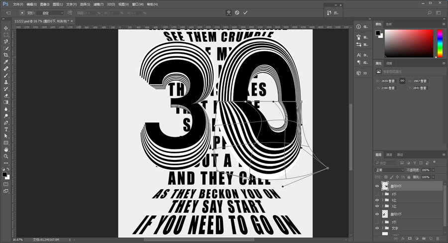Select the Hand tool
This screenshot has height=243, width=448.
pyautogui.click(x=5, y=149)
